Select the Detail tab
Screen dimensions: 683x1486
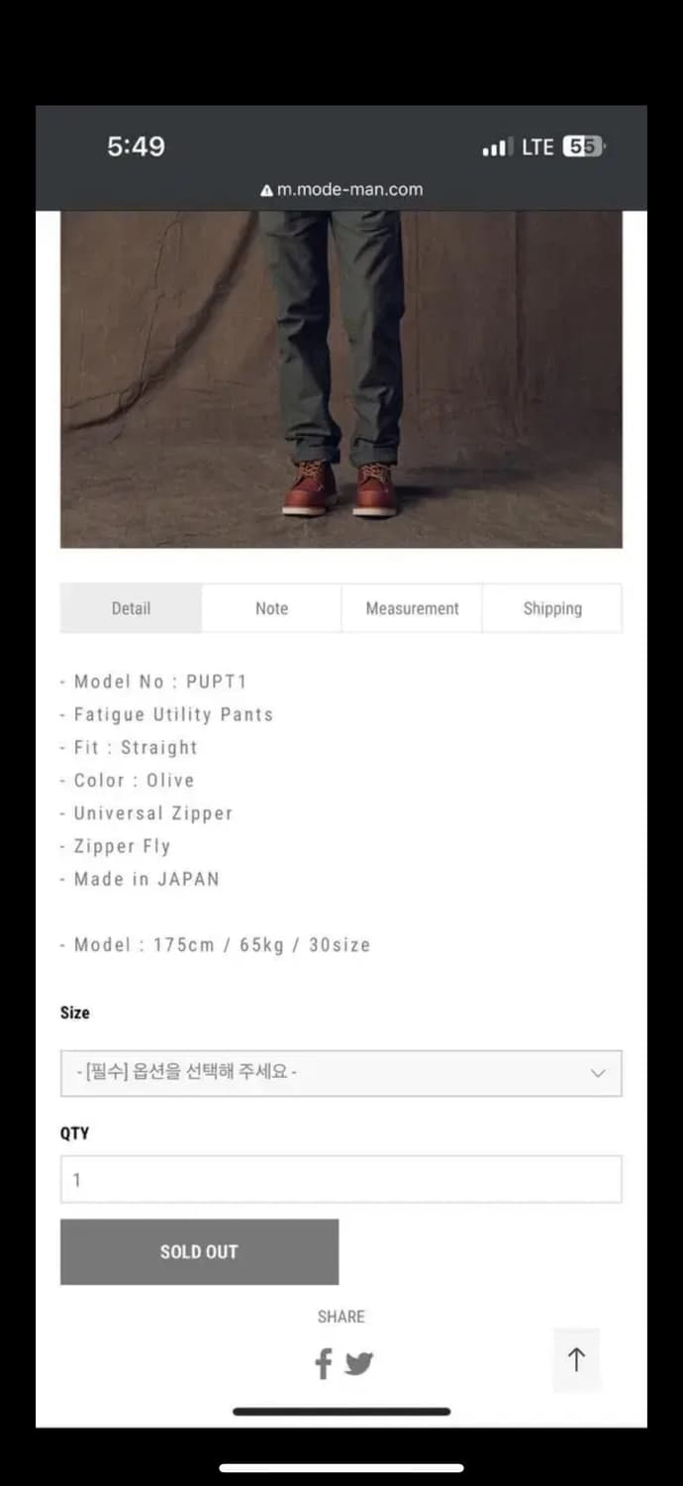pos(131,608)
